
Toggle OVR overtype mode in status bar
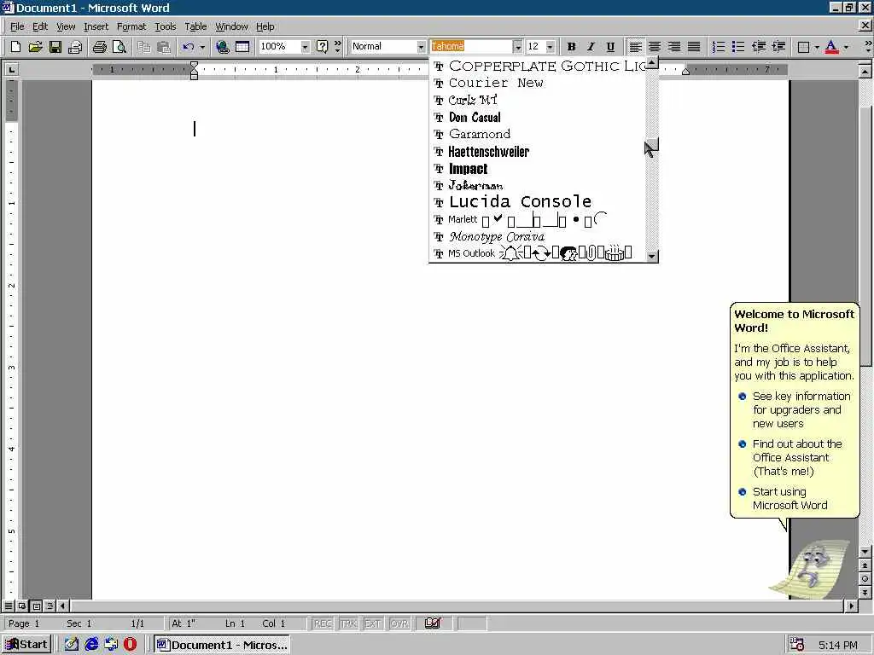[x=399, y=623]
